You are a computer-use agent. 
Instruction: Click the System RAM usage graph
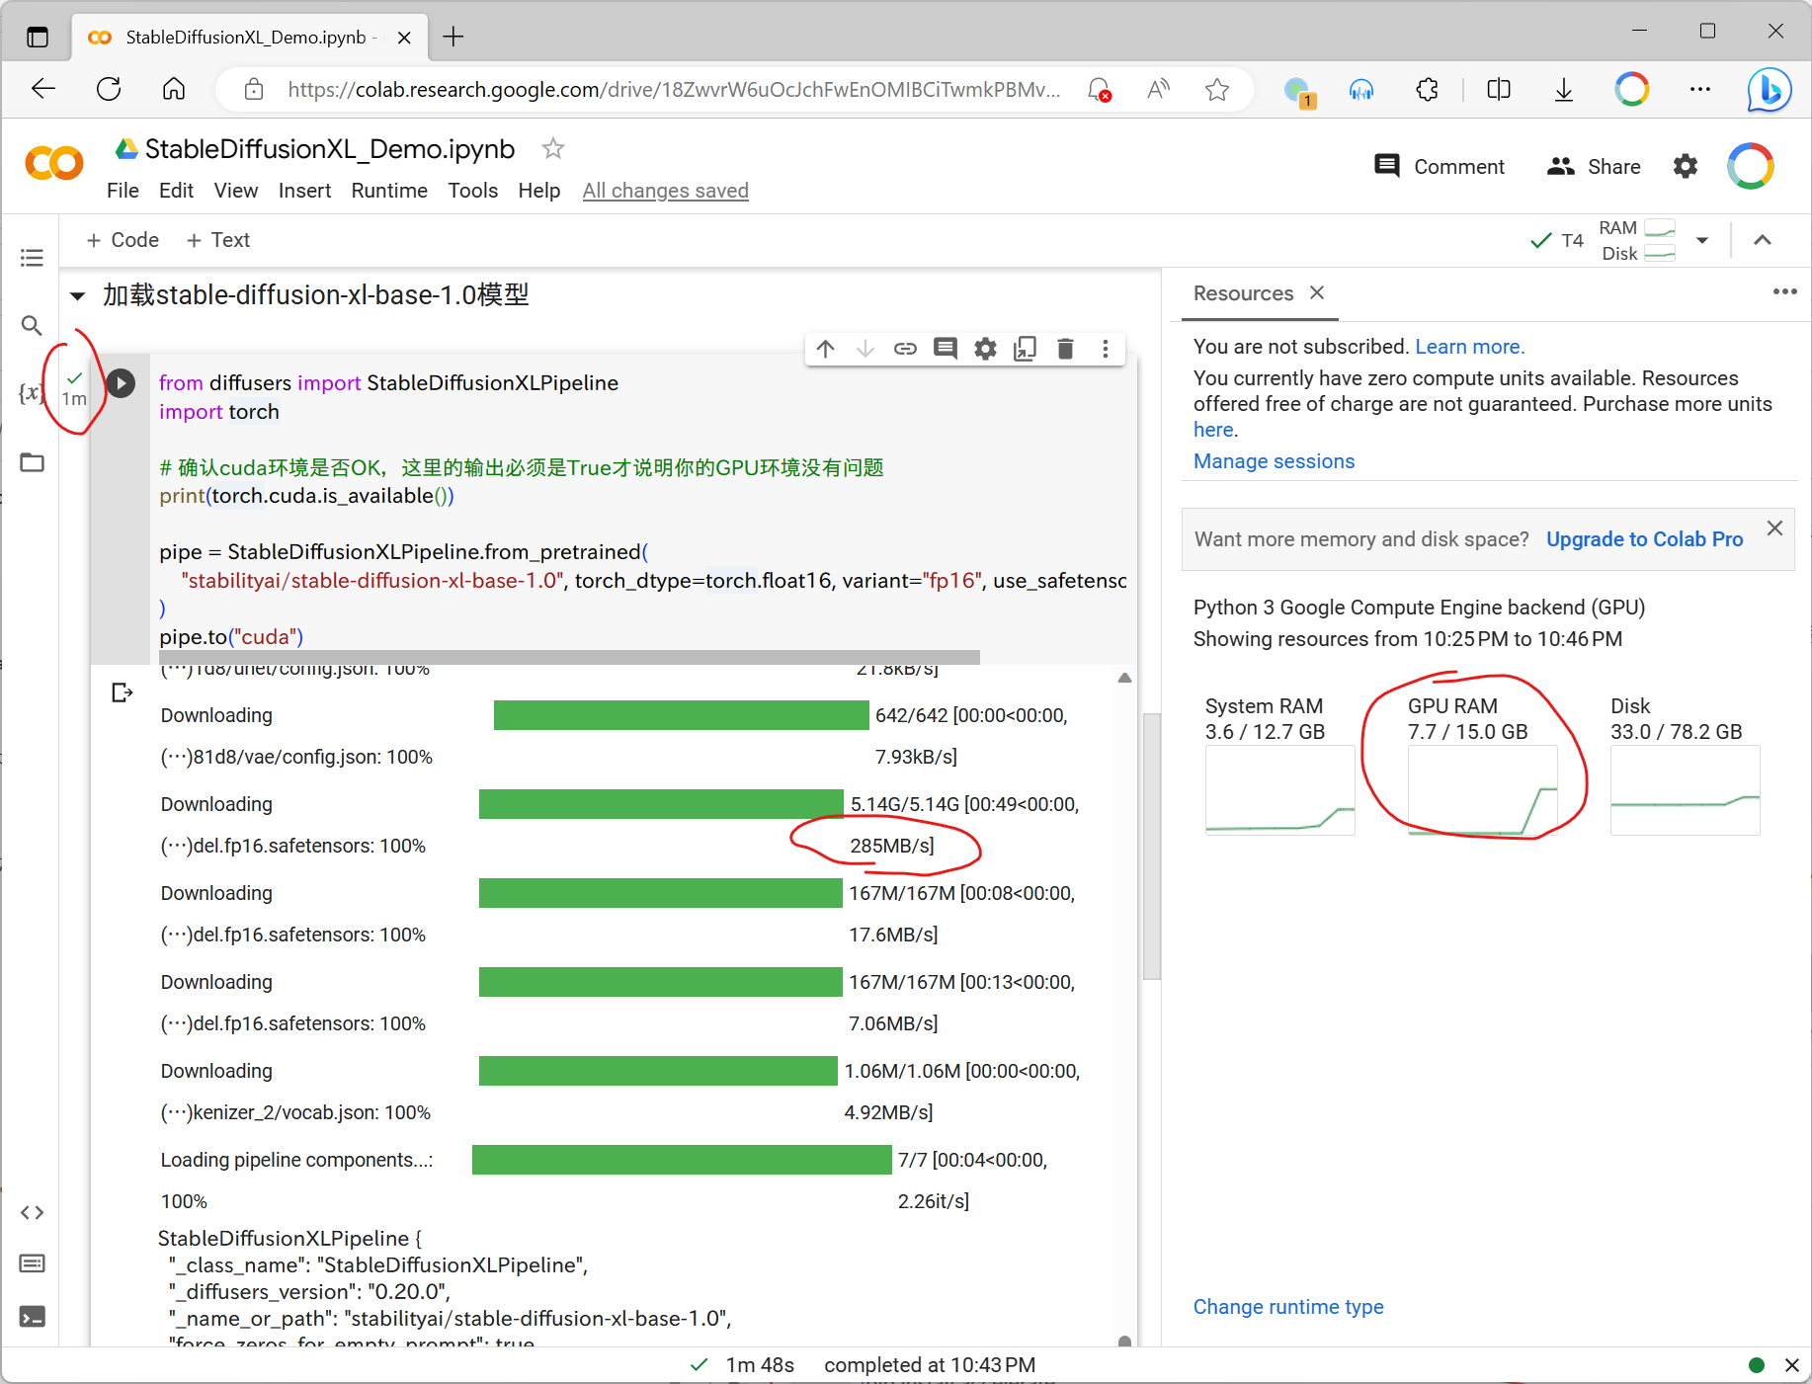pyautogui.click(x=1279, y=790)
